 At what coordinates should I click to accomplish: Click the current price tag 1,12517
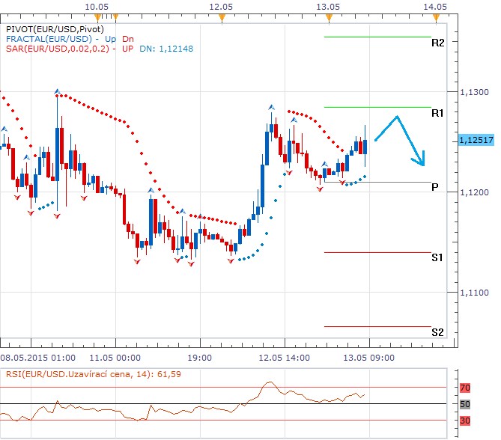[x=474, y=140]
